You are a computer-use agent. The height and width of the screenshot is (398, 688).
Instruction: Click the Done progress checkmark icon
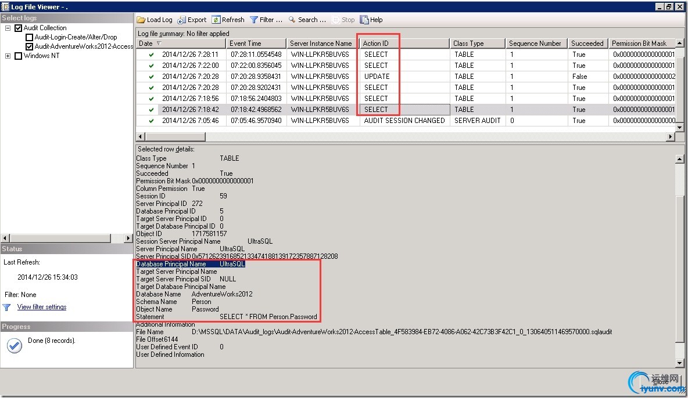coord(15,346)
